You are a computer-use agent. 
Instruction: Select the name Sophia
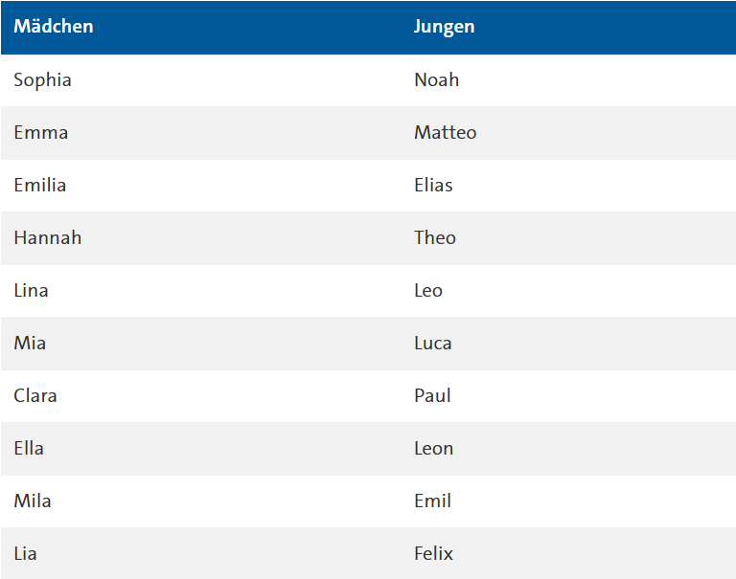point(42,80)
